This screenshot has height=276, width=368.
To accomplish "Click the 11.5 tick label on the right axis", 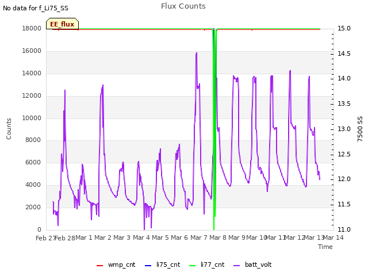I will click(x=344, y=205).
